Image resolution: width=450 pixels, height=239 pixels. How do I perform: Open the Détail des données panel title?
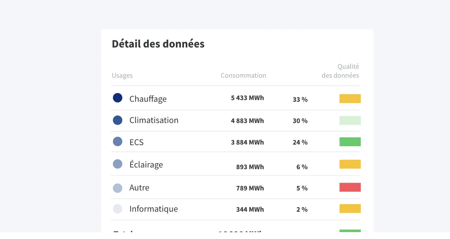coord(158,43)
